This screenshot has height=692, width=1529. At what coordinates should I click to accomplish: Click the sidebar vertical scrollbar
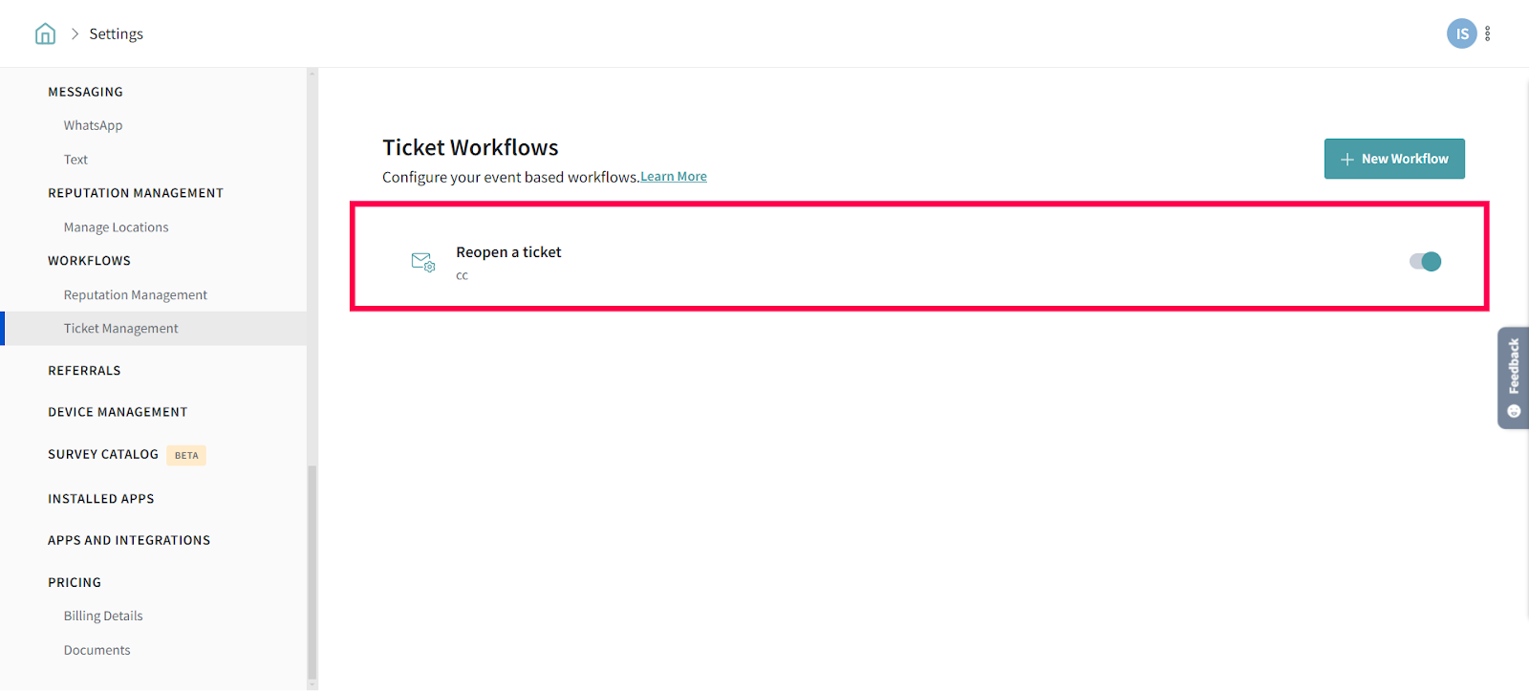pyautogui.click(x=312, y=573)
